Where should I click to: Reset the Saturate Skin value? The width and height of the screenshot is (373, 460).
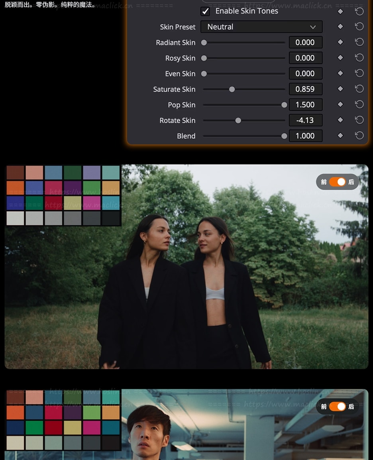pos(359,88)
